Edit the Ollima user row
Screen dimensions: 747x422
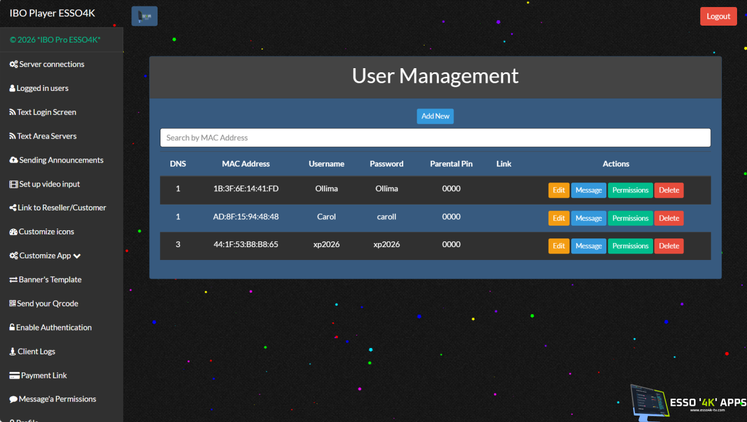(x=558, y=190)
